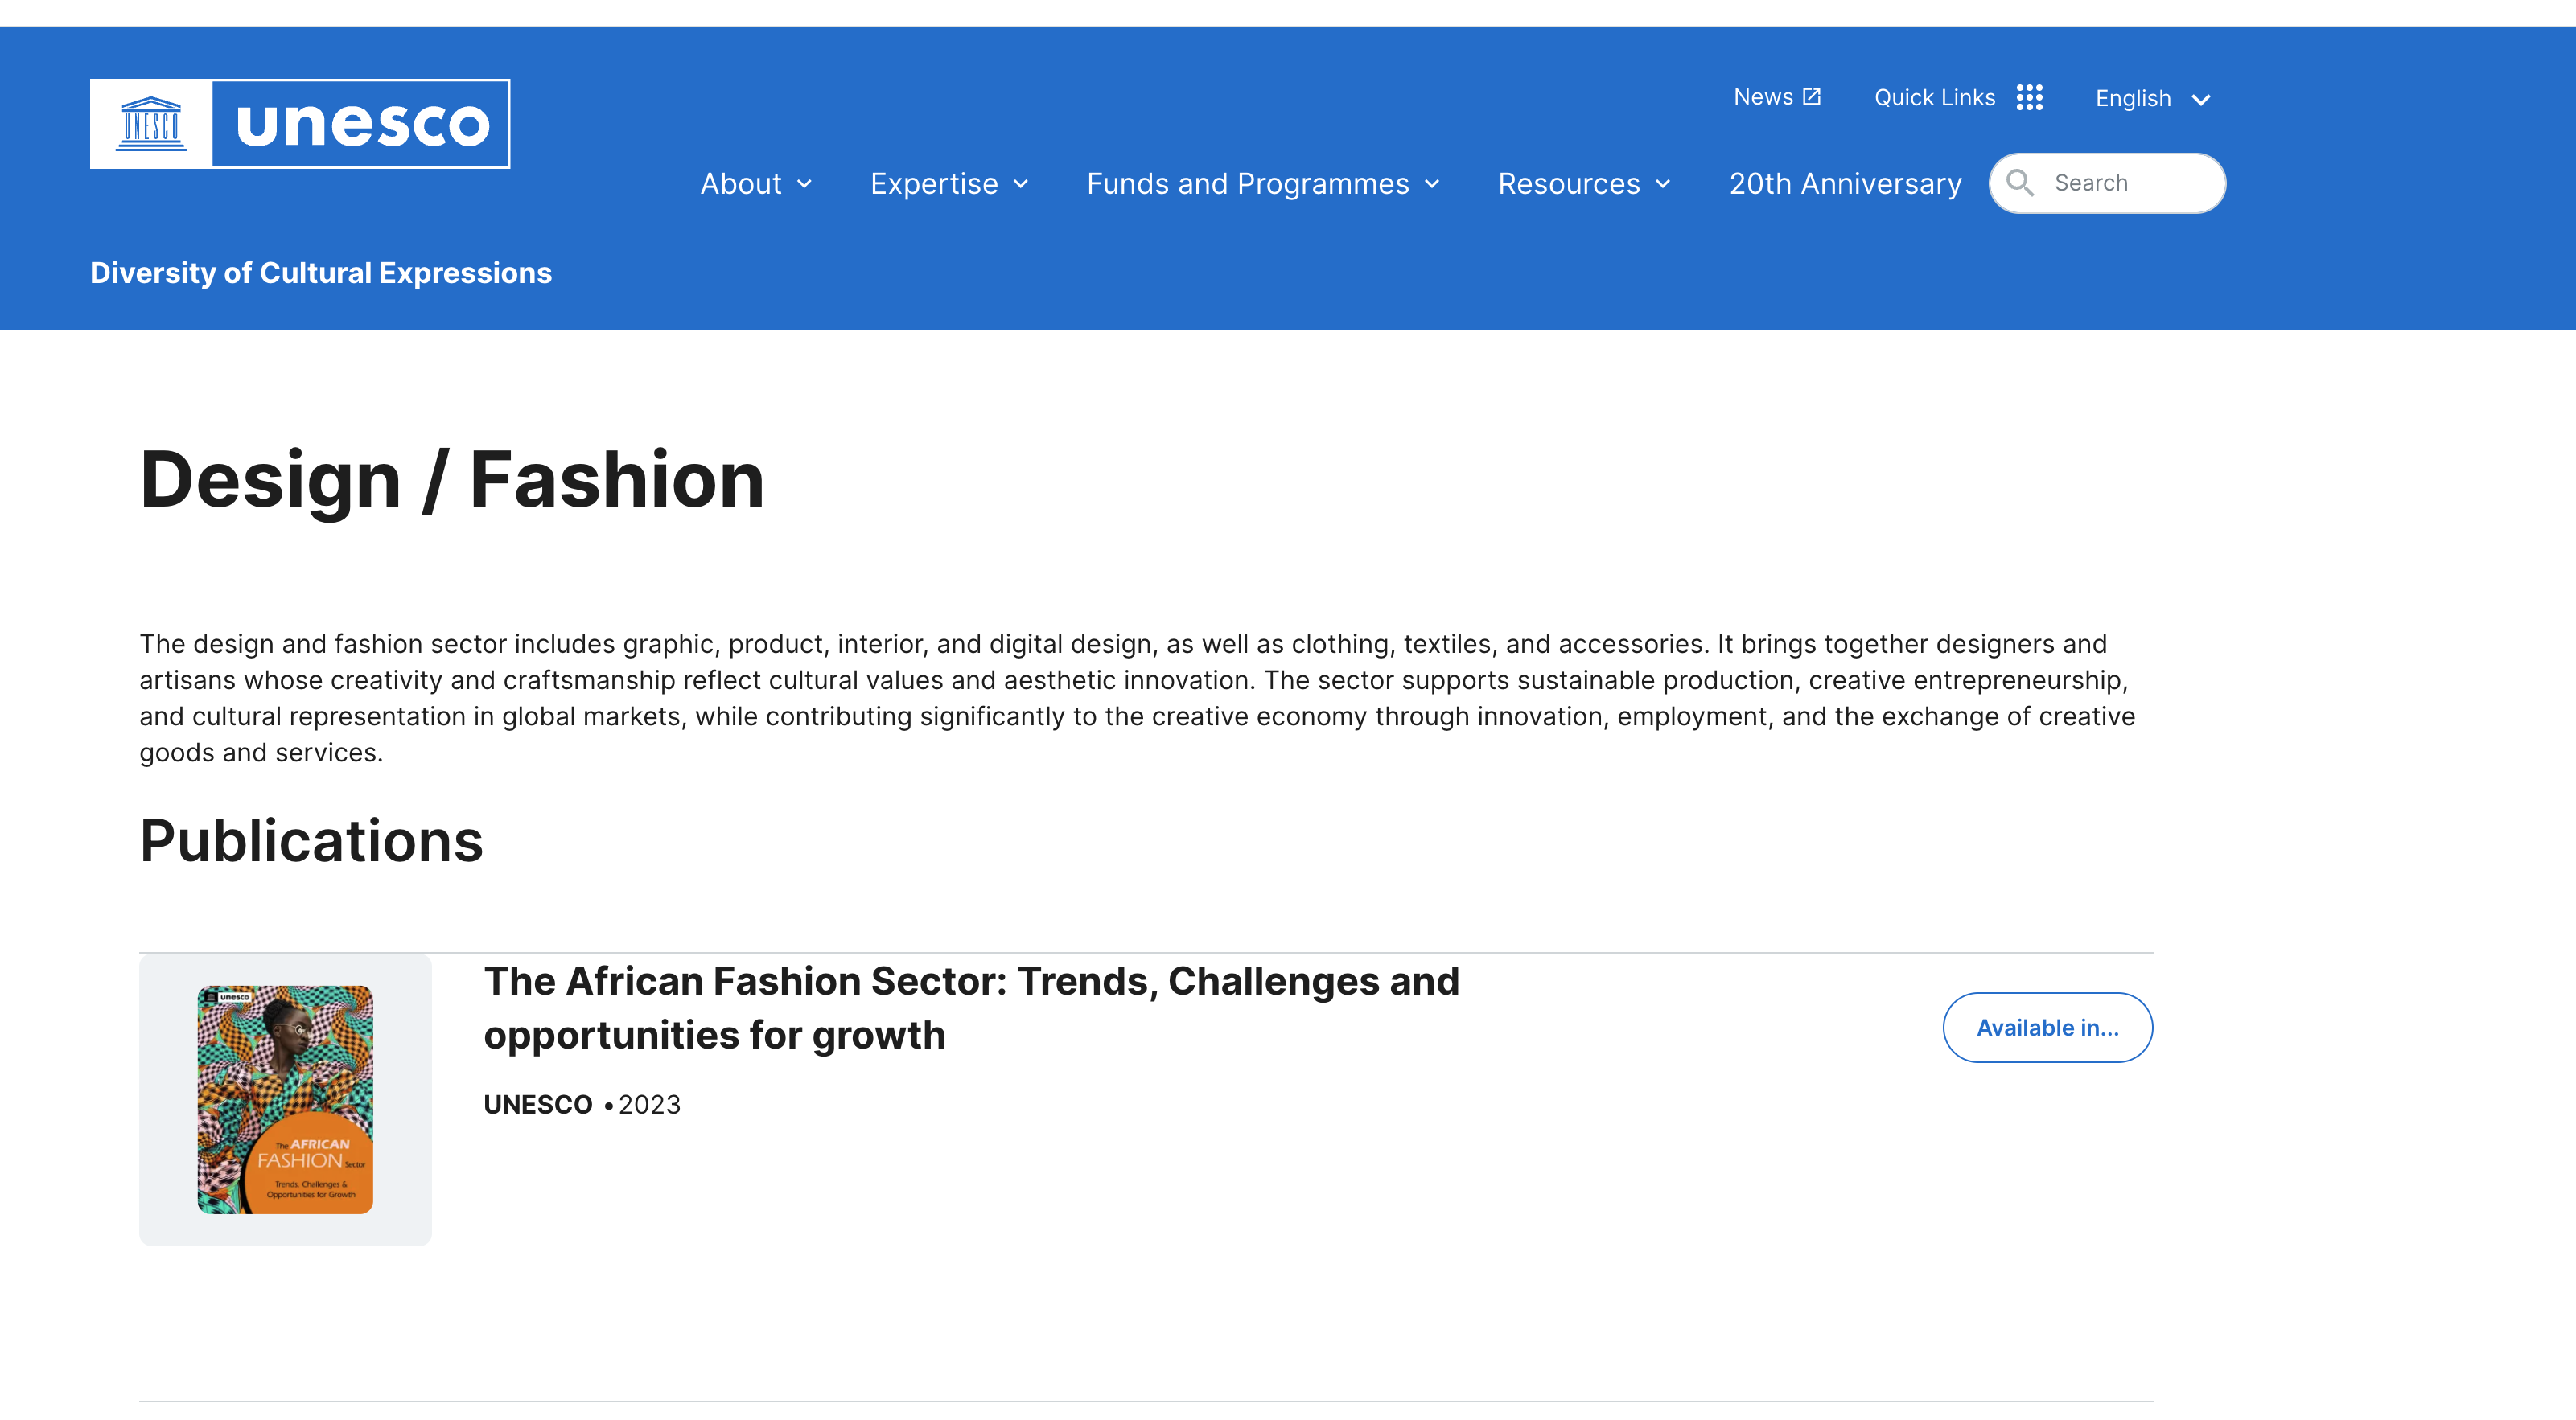The height and width of the screenshot is (1420, 2576).
Task: Open the African Fashion Sector publication title
Action: click(x=971, y=1008)
